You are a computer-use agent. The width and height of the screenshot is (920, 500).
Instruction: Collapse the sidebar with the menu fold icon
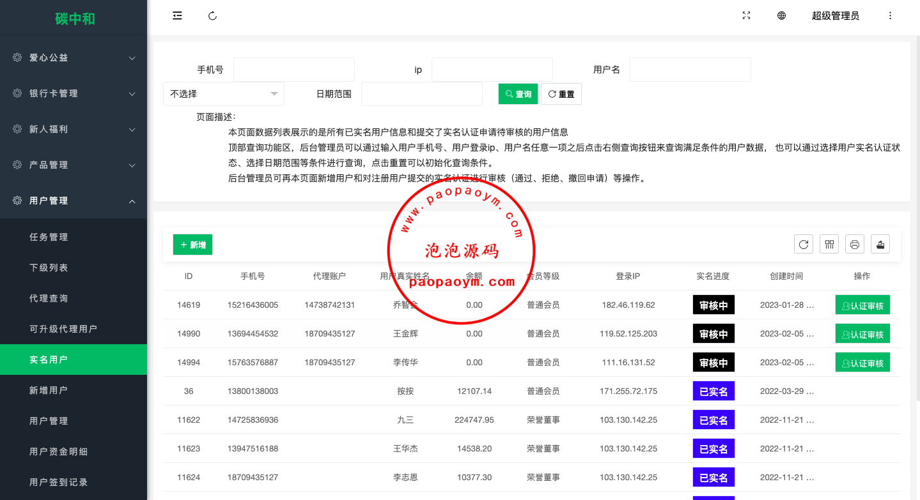click(177, 16)
